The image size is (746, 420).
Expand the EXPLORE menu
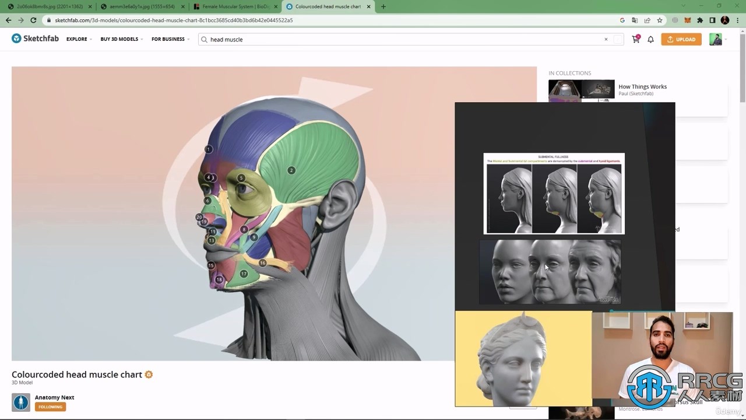pos(79,39)
